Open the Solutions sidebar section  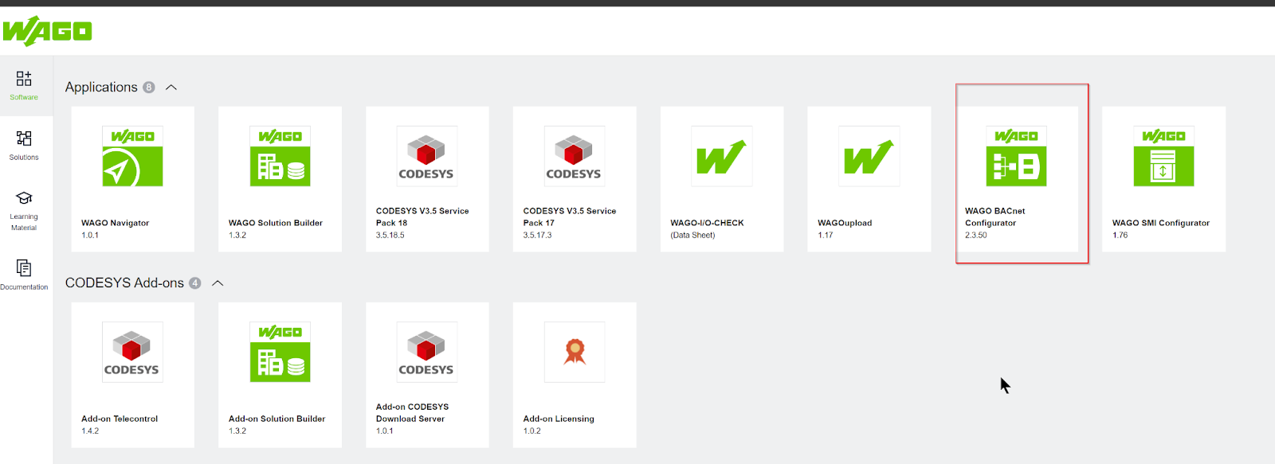(x=24, y=146)
